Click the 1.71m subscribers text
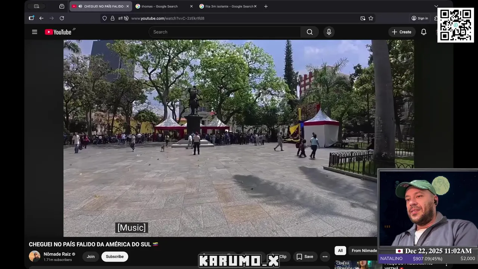The image size is (478, 269). pyautogui.click(x=58, y=260)
